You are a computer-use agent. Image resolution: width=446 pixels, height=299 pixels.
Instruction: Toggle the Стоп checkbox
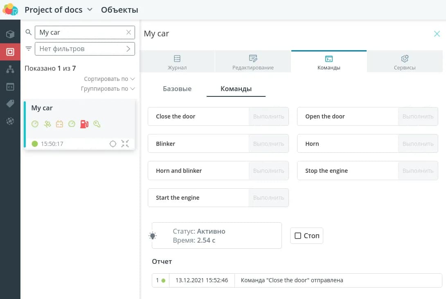click(298, 236)
